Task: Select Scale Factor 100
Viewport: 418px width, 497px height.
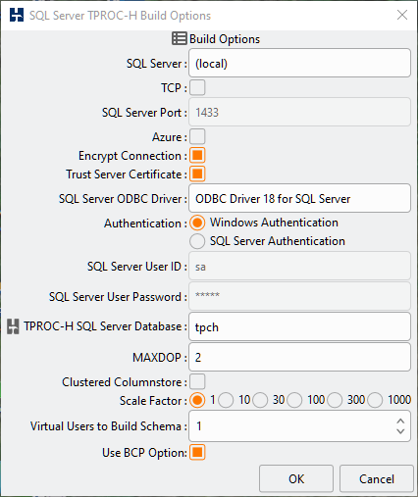Action: point(294,400)
